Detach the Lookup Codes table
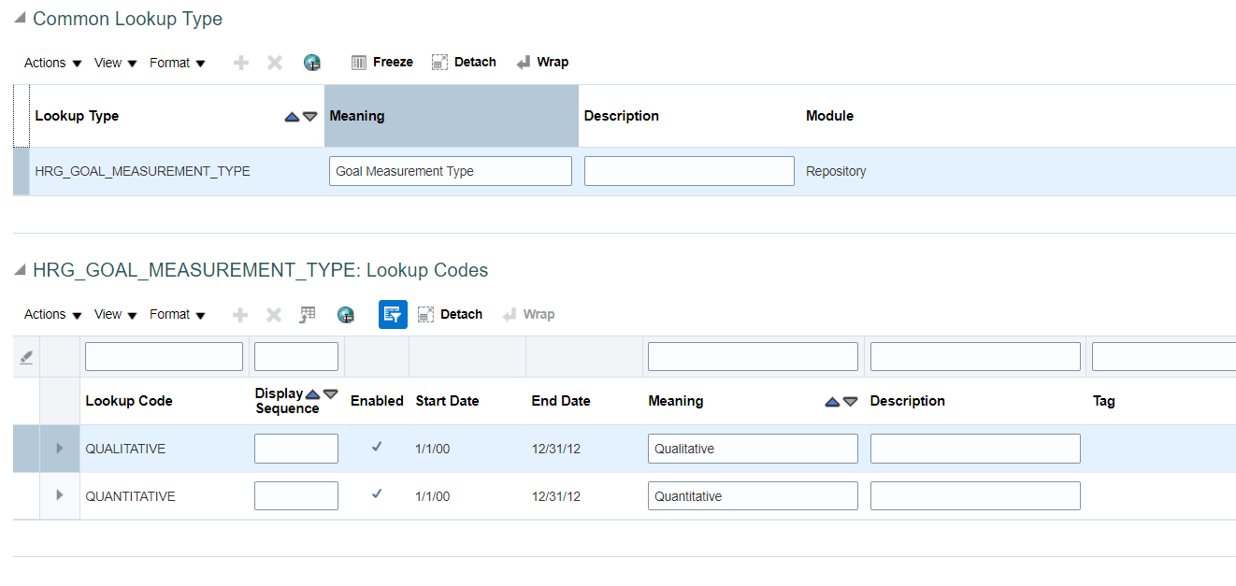 425,314
